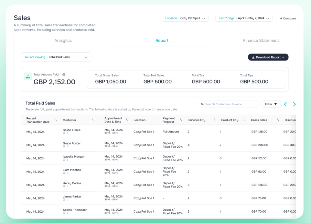Click the Total Net Sales value
This screenshot has height=223, width=311.
pyautogui.click(x=157, y=82)
